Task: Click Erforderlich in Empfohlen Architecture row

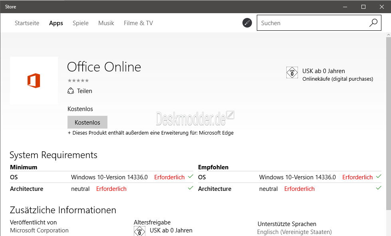Action: tap(299, 189)
